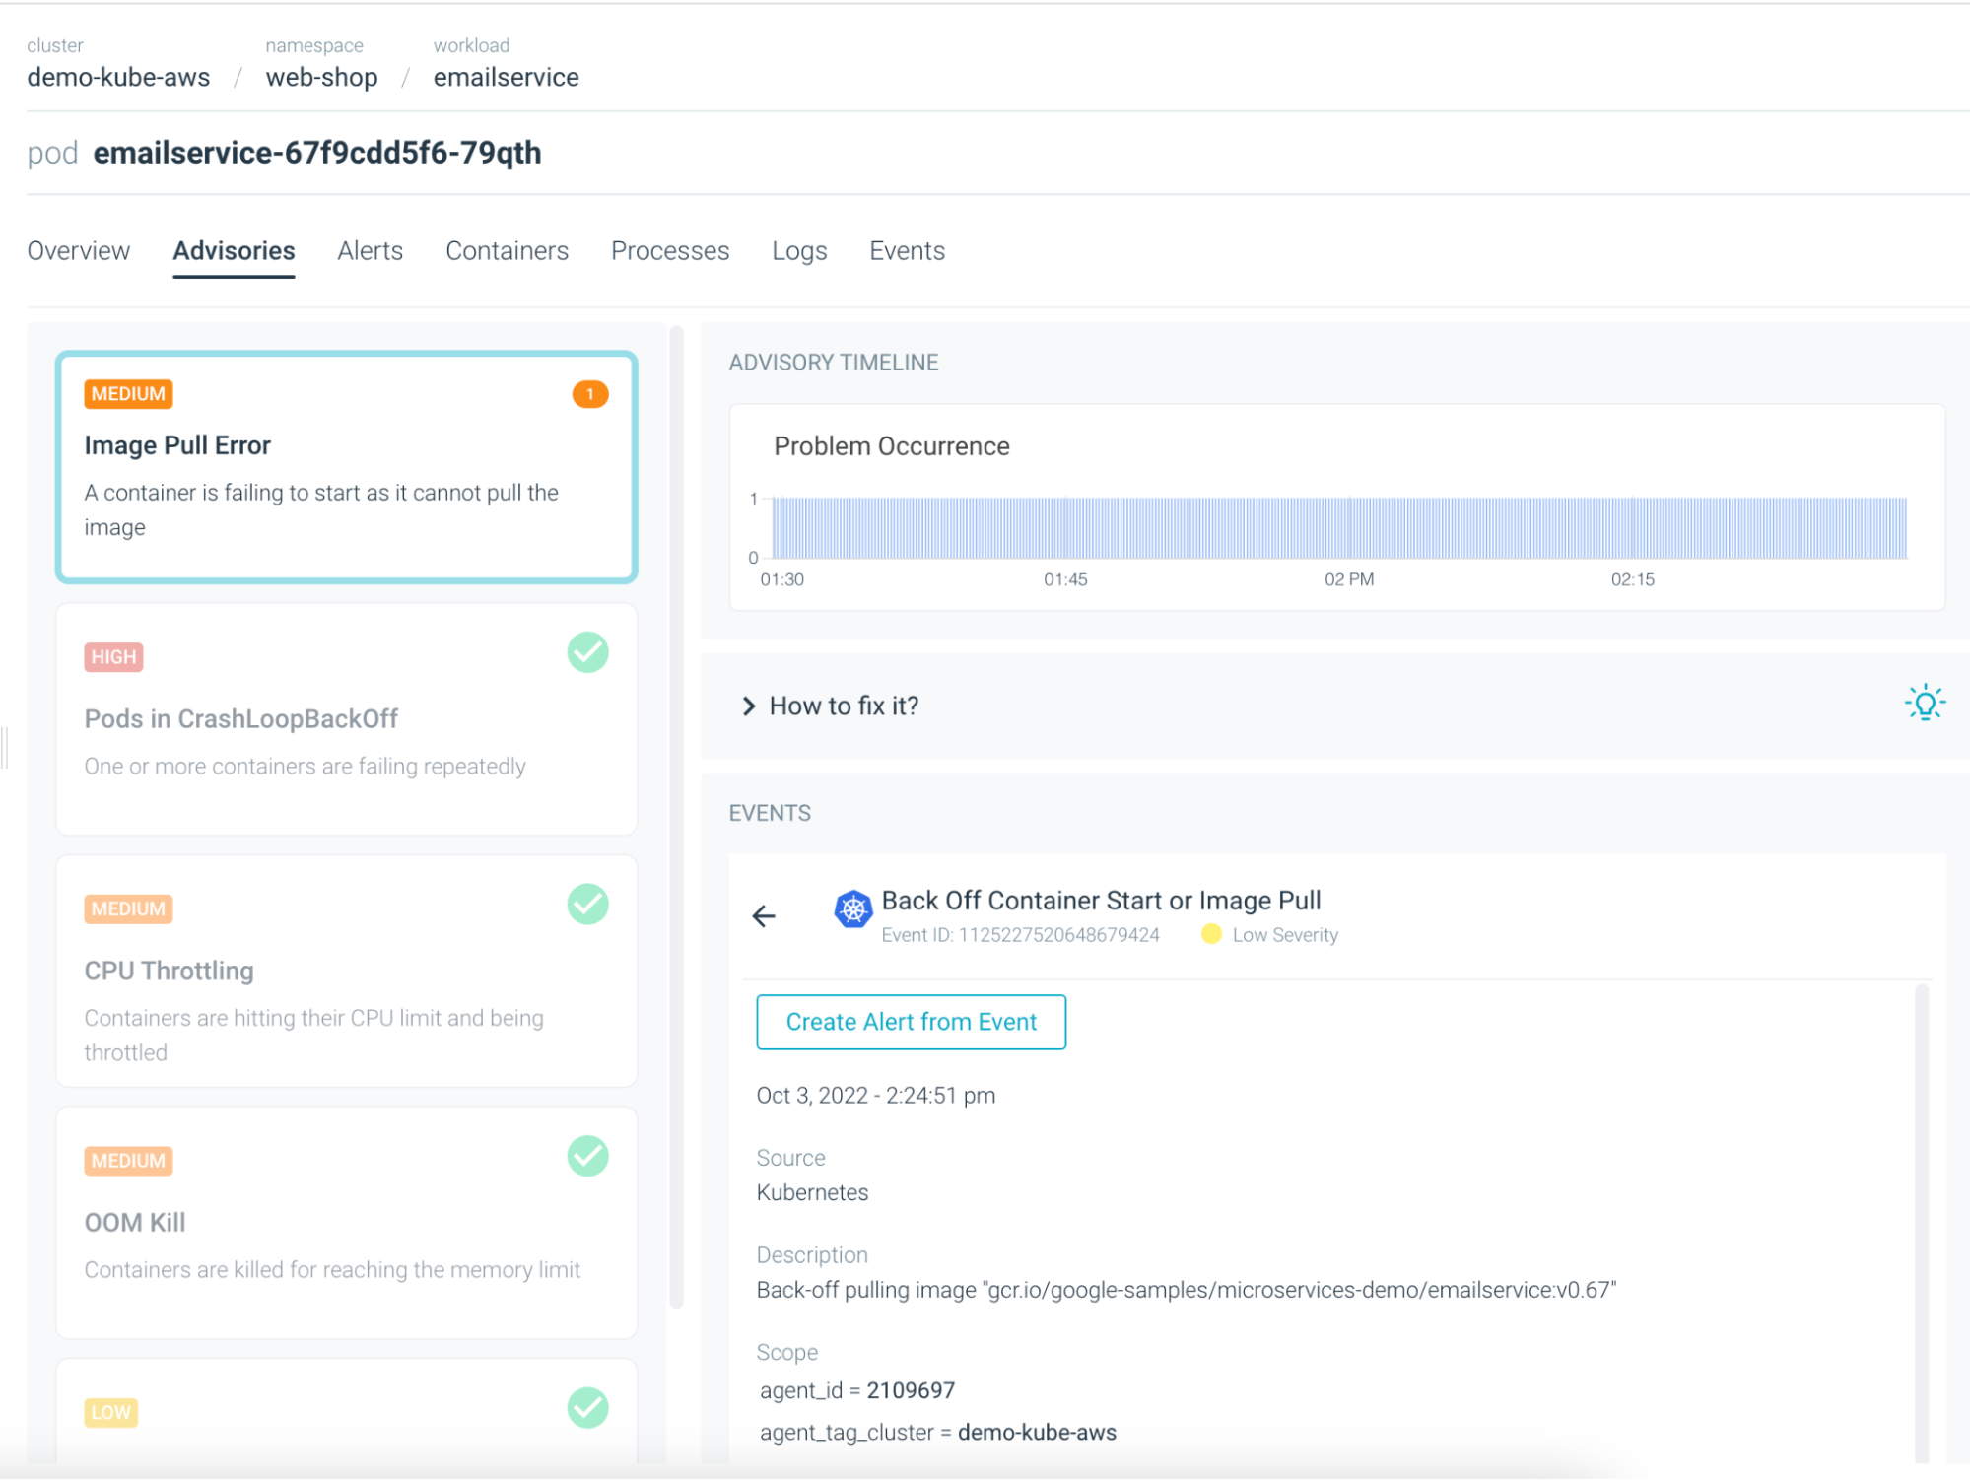Image resolution: width=1970 pixels, height=1480 pixels.
Task: Click the yellow Low Severity dot
Action: click(x=1211, y=934)
